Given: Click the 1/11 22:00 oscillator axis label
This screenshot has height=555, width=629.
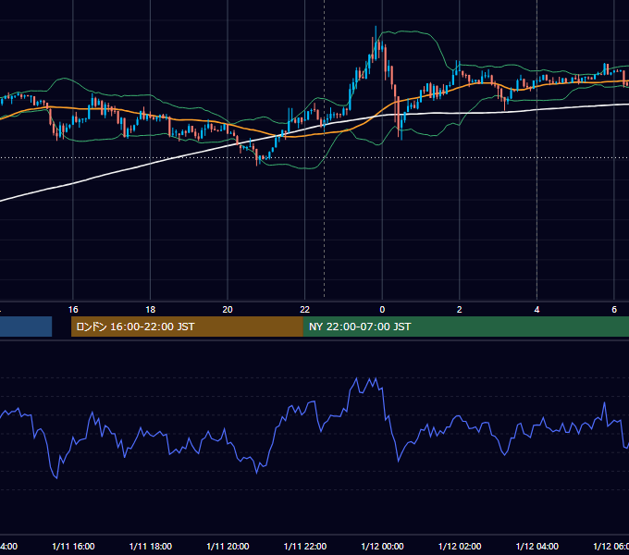Looking at the screenshot, I should point(305,546).
